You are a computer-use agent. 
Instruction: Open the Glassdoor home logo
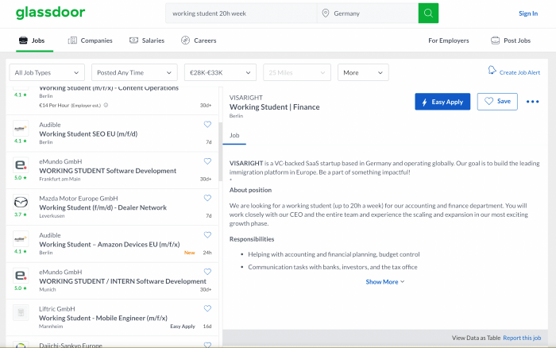point(50,13)
